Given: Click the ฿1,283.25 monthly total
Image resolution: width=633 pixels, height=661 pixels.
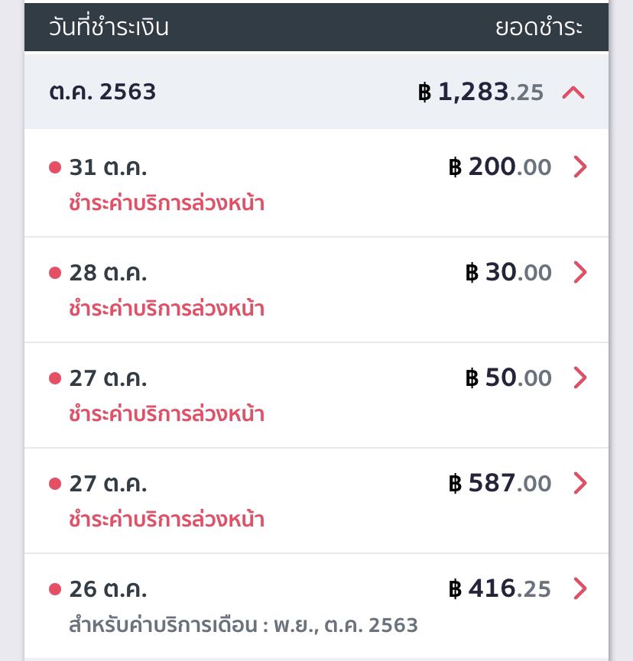Looking at the screenshot, I should pyautogui.click(x=481, y=92).
